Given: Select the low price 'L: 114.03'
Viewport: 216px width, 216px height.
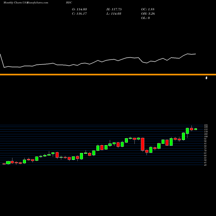Looking at the screenshot, I should click(x=114, y=14).
